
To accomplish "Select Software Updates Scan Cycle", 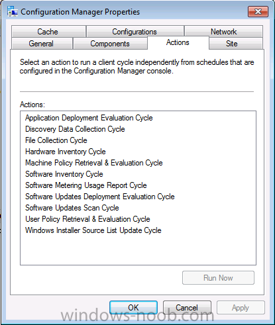I will (72, 208).
